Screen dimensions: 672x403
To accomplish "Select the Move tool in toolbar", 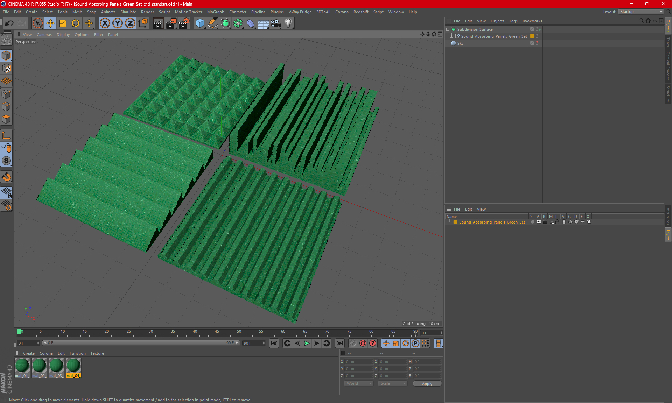I will point(50,23).
